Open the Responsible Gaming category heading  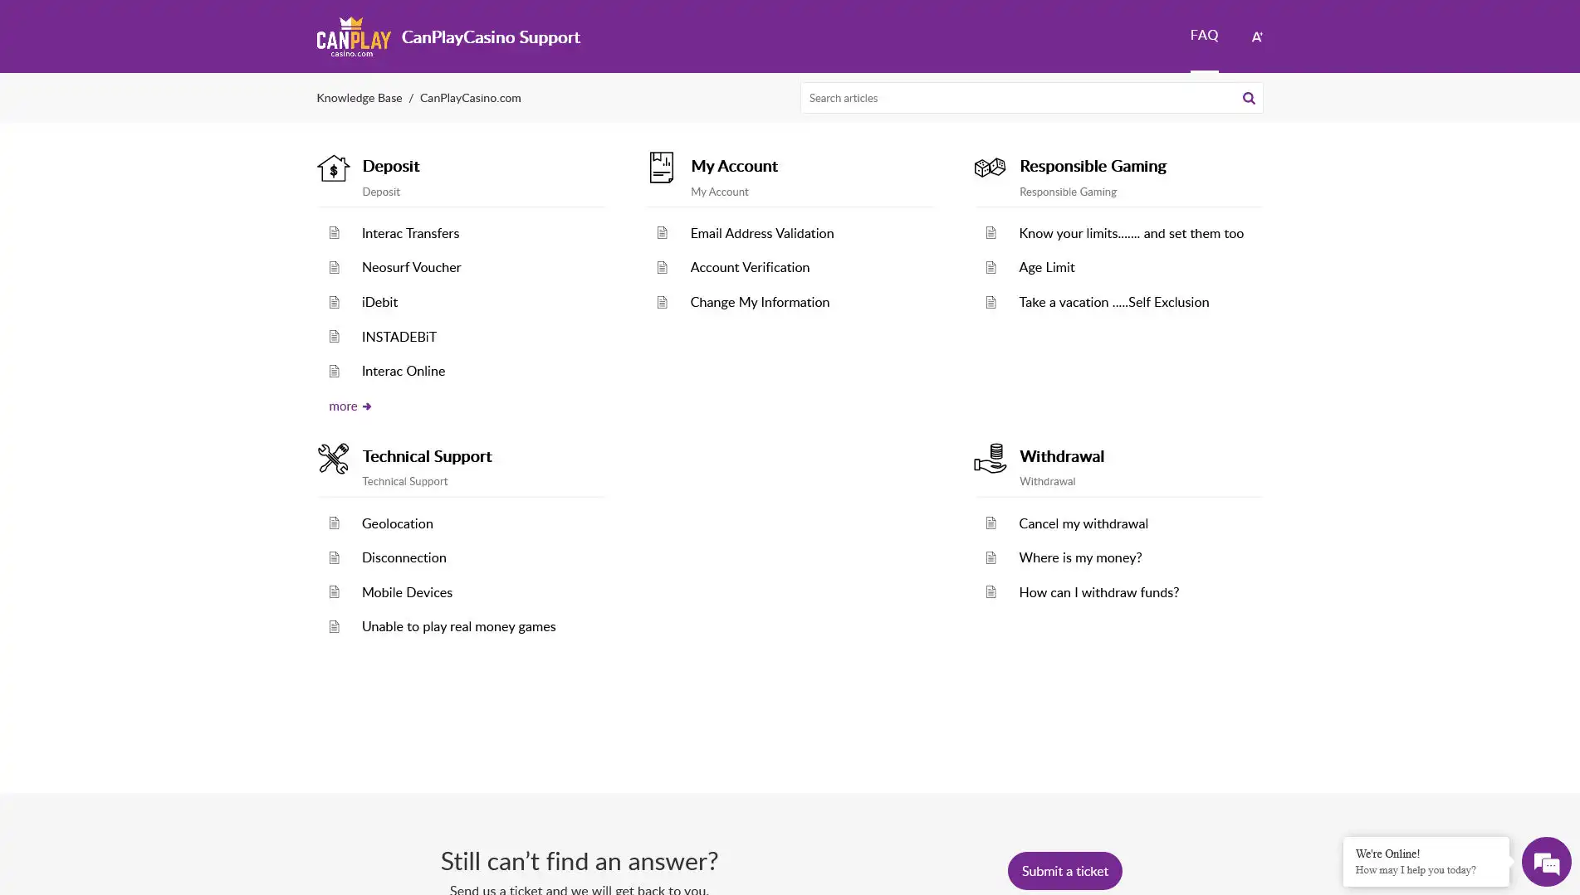point(1093,166)
